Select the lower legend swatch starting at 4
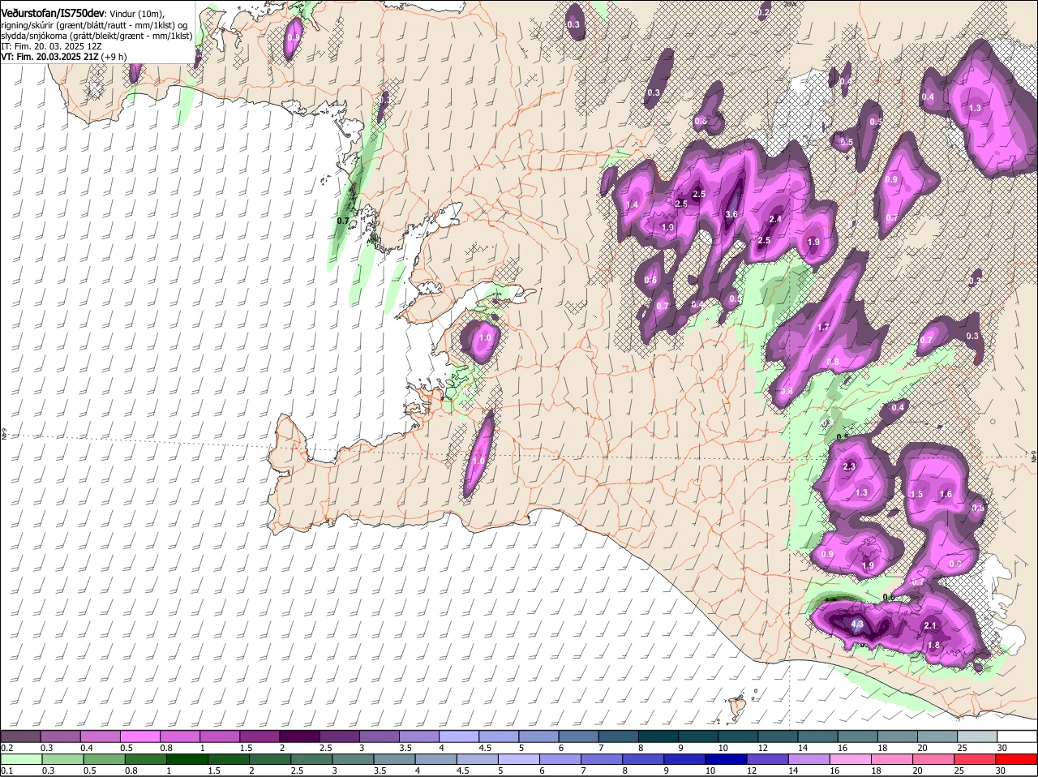 coord(435,759)
